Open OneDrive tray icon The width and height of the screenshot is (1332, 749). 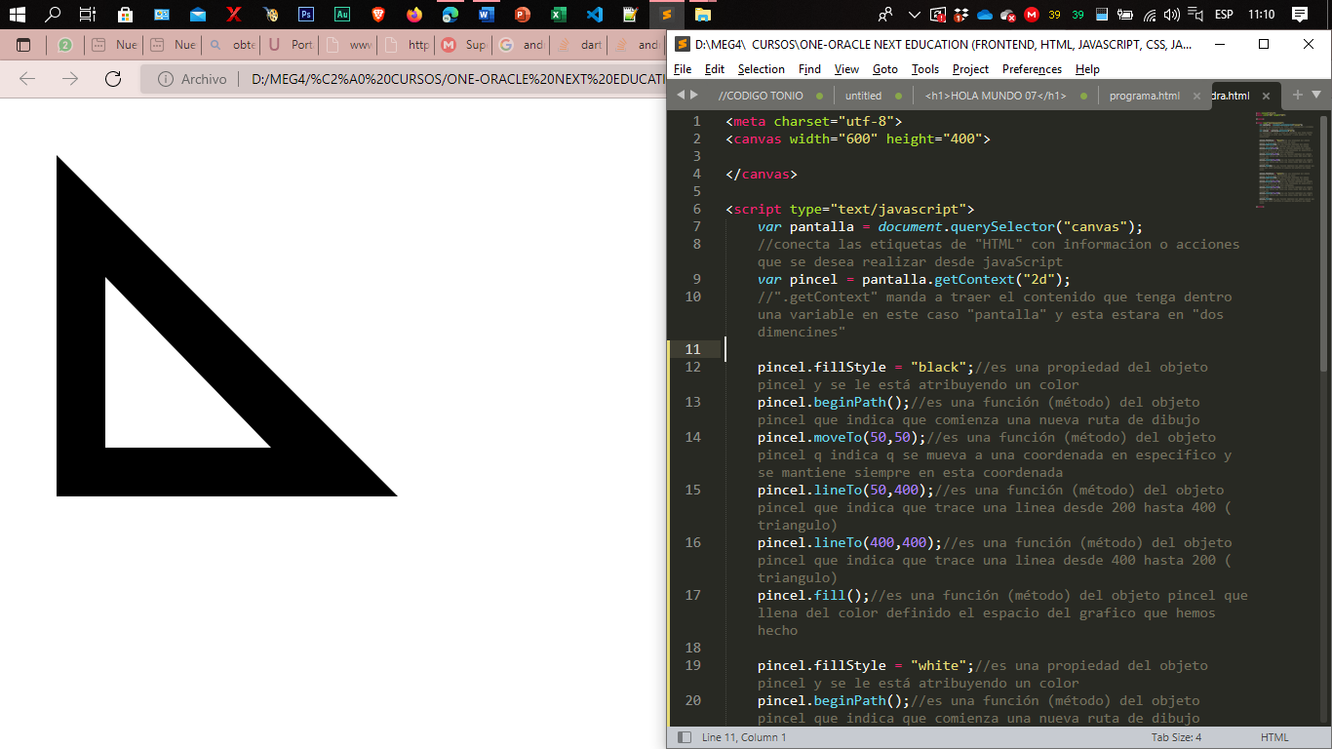pyautogui.click(x=984, y=15)
